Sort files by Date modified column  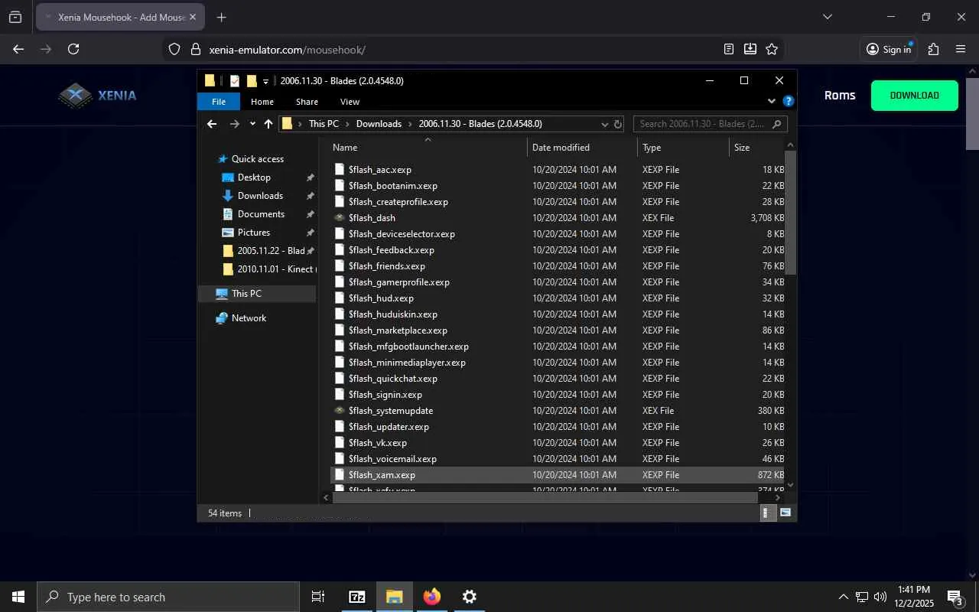[582, 148]
